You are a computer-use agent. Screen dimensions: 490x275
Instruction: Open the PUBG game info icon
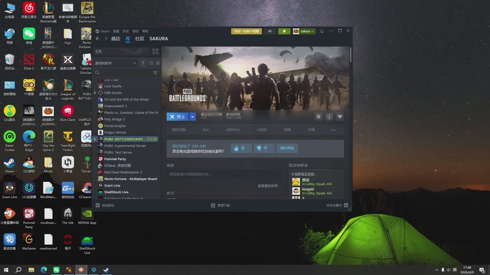(x=329, y=117)
